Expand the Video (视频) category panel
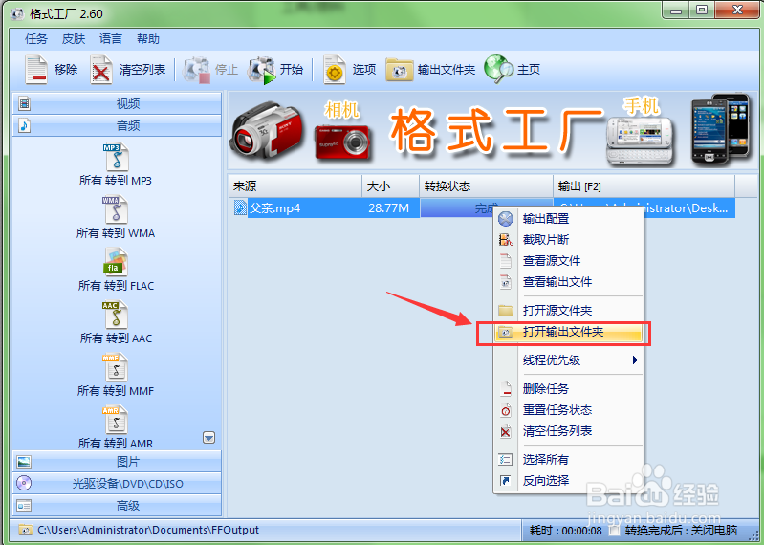Screen dimensions: 764x545 [117, 103]
